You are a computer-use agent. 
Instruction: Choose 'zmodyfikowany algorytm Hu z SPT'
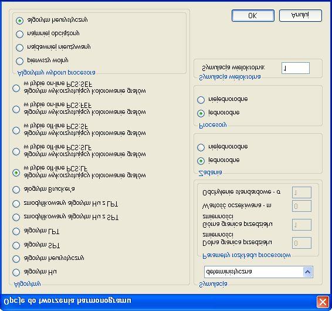16,217
